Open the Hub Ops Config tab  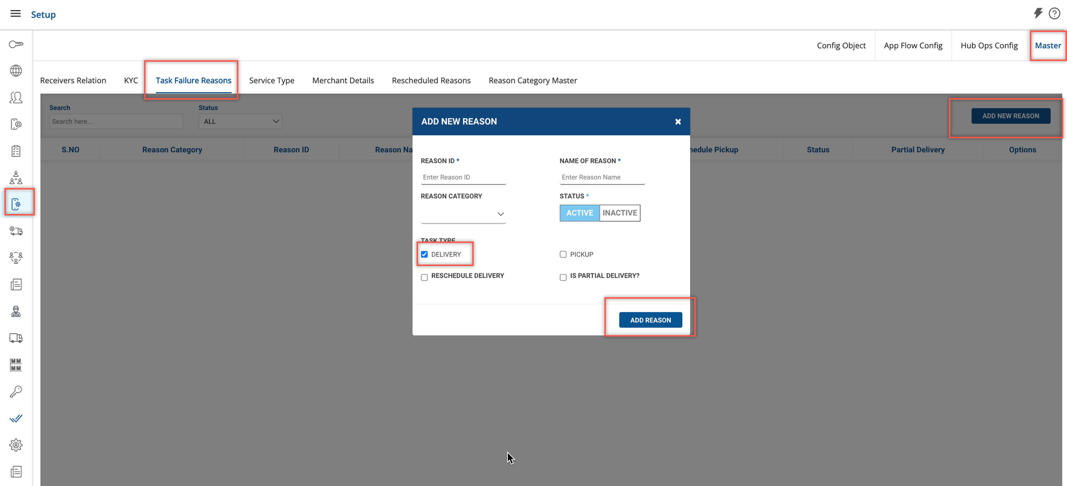click(x=989, y=46)
